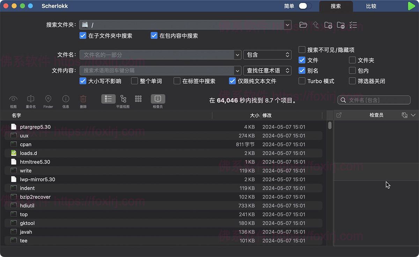Check the 整个单词 whole-word option

tap(134, 81)
